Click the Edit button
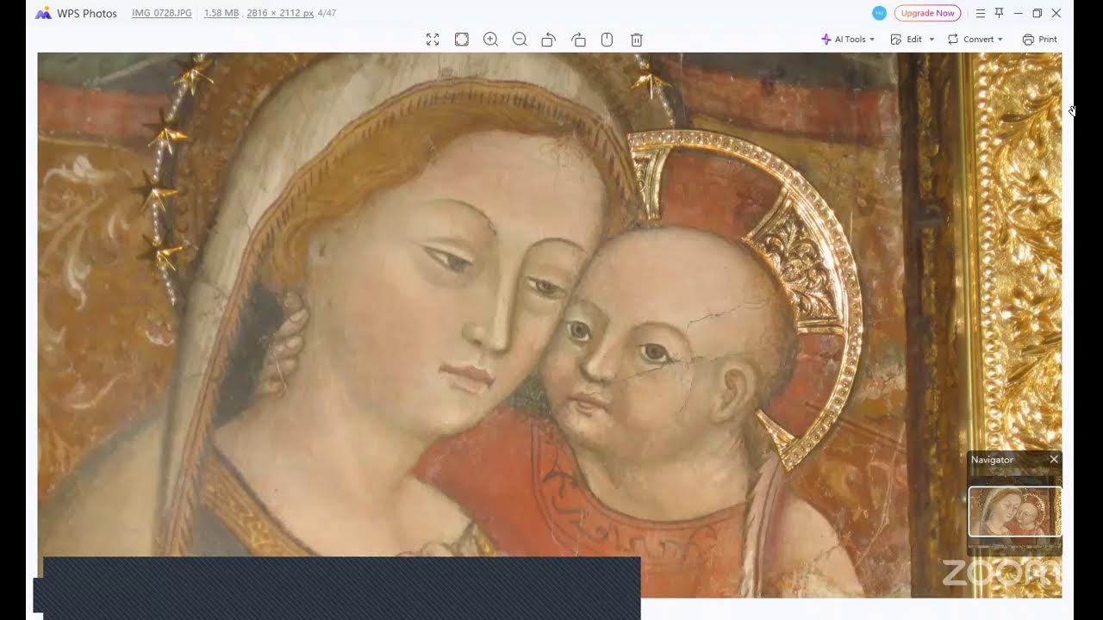Image resolution: width=1103 pixels, height=620 pixels. [907, 40]
